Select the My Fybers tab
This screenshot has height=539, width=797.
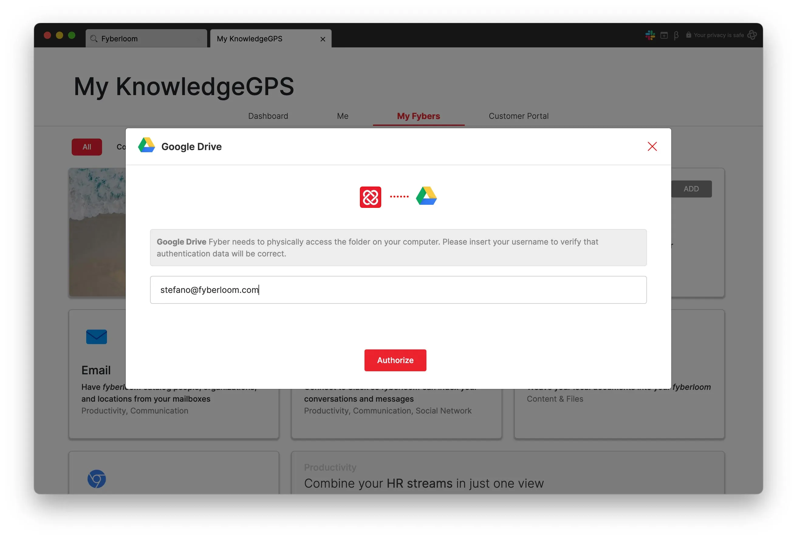(418, 116)
